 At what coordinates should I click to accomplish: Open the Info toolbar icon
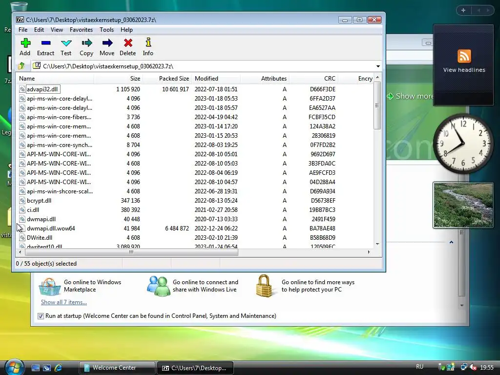pos(148,42)
